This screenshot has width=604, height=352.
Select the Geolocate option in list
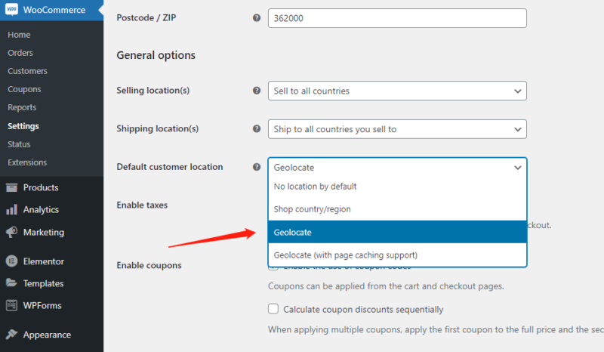[x=397, y=233]
